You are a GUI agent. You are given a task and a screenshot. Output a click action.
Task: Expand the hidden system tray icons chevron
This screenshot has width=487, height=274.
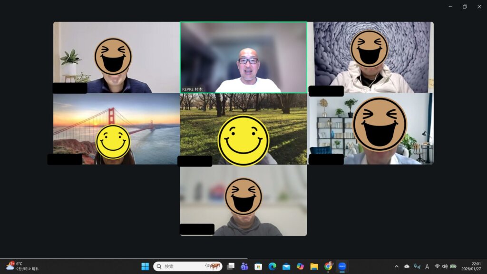click(397, 266)
